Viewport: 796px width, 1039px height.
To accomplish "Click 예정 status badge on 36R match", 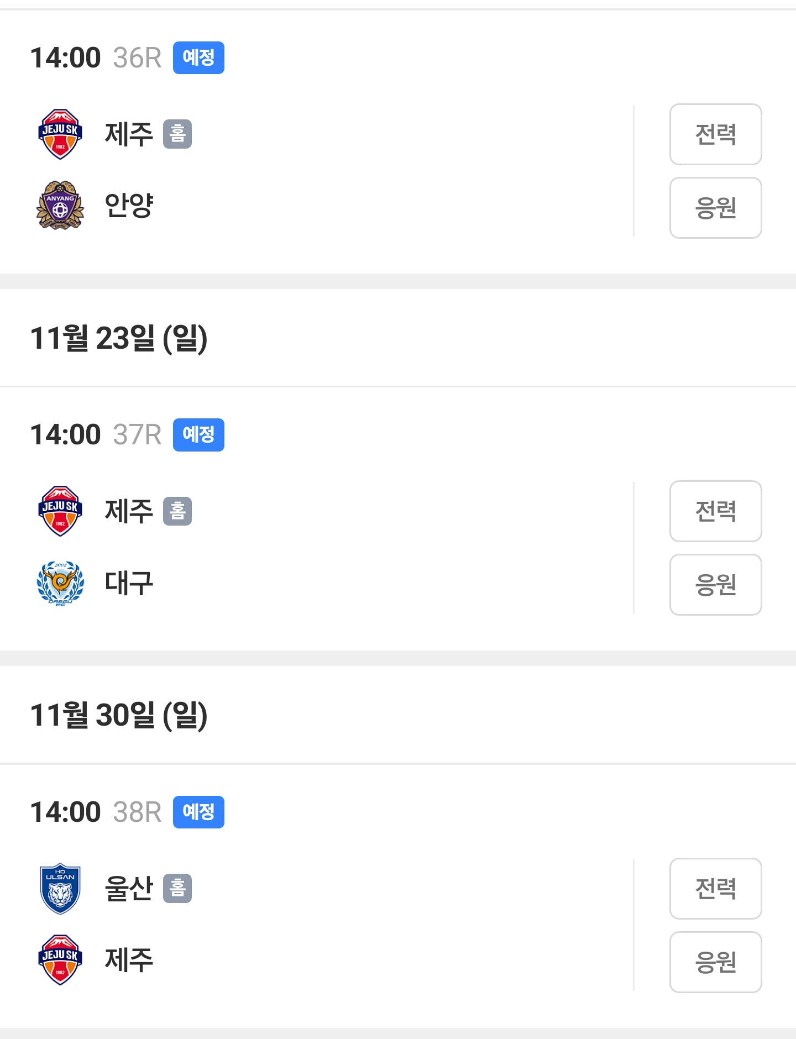I will pyautogui.click(x=198, y=57).
